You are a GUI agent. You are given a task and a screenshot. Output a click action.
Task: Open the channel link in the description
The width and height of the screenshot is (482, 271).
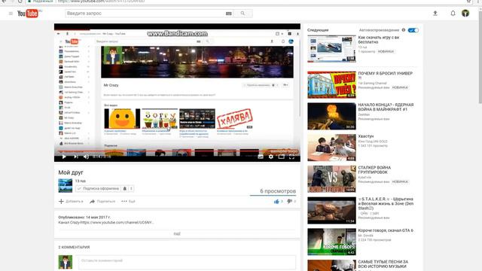117,223
